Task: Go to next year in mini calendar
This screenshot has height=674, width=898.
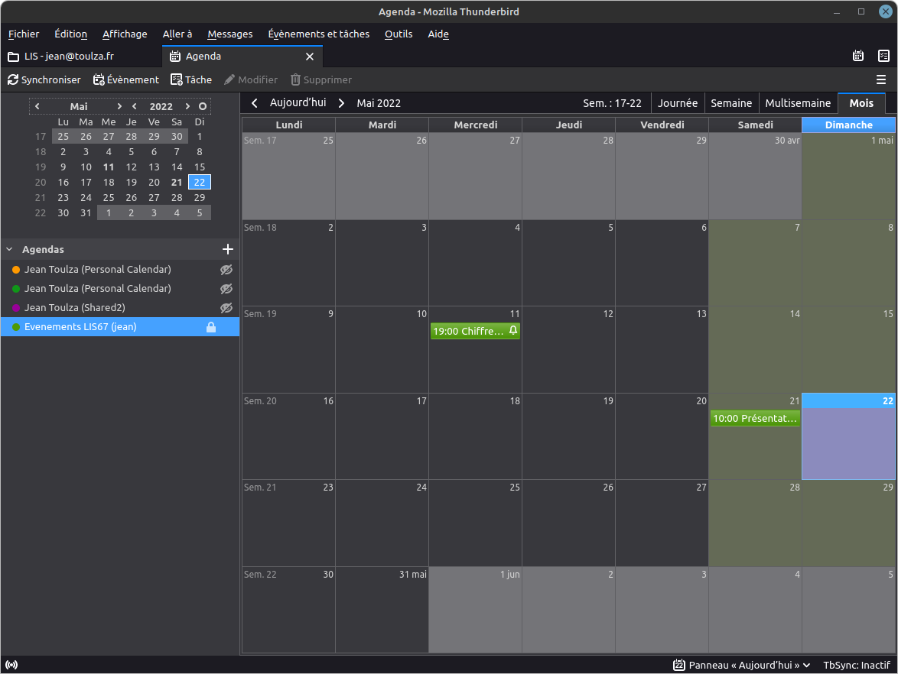Action: tap(187, 106)
